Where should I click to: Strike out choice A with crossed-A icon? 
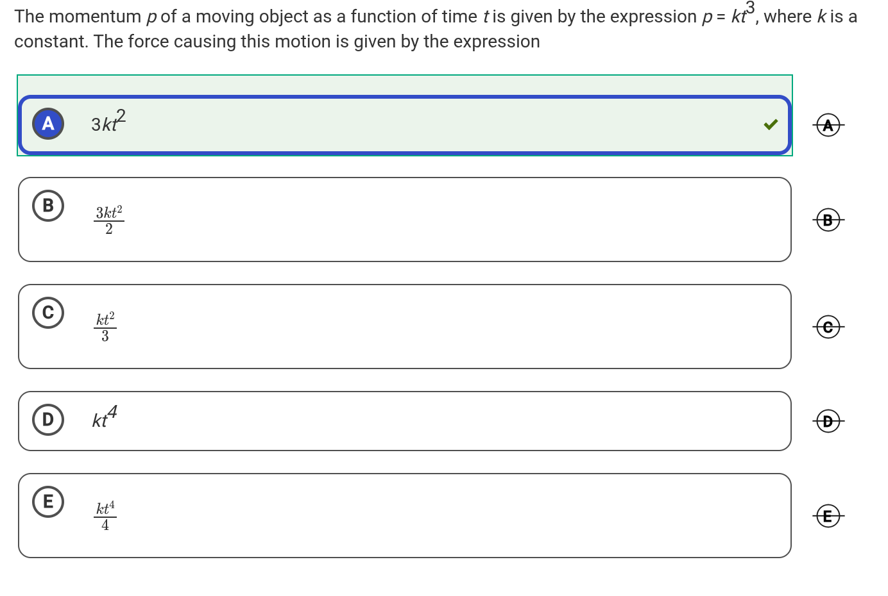828,125
